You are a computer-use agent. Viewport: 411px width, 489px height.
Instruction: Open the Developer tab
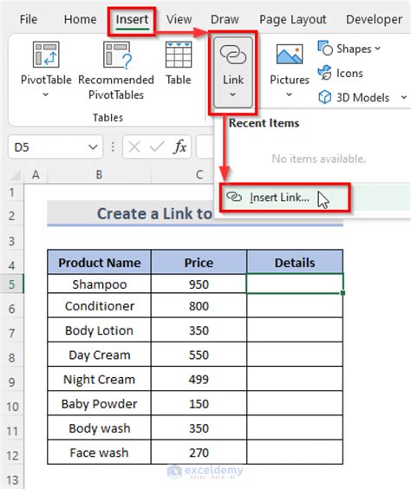[x=374, y=20]
